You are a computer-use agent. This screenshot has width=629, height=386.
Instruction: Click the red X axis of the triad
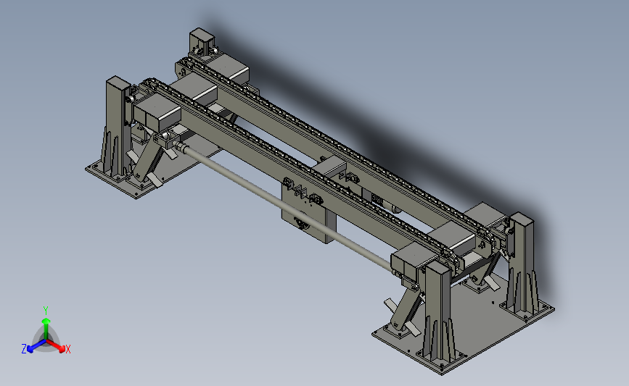point(56,345)
